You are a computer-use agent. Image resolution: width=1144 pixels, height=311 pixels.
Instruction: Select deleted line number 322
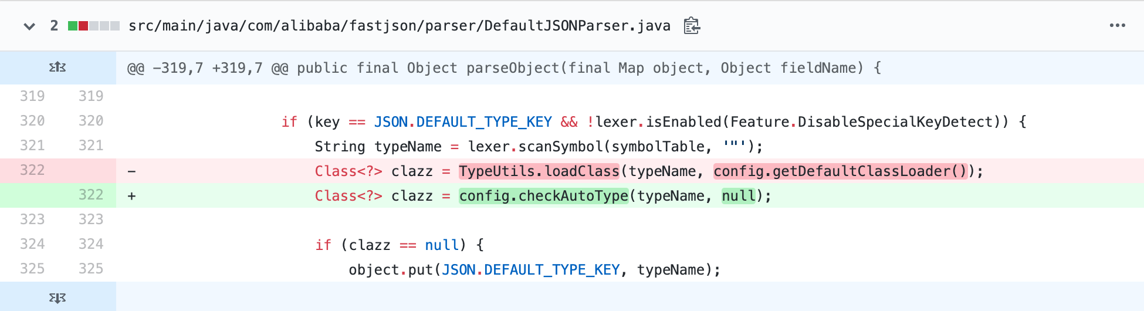coord(32,170)
